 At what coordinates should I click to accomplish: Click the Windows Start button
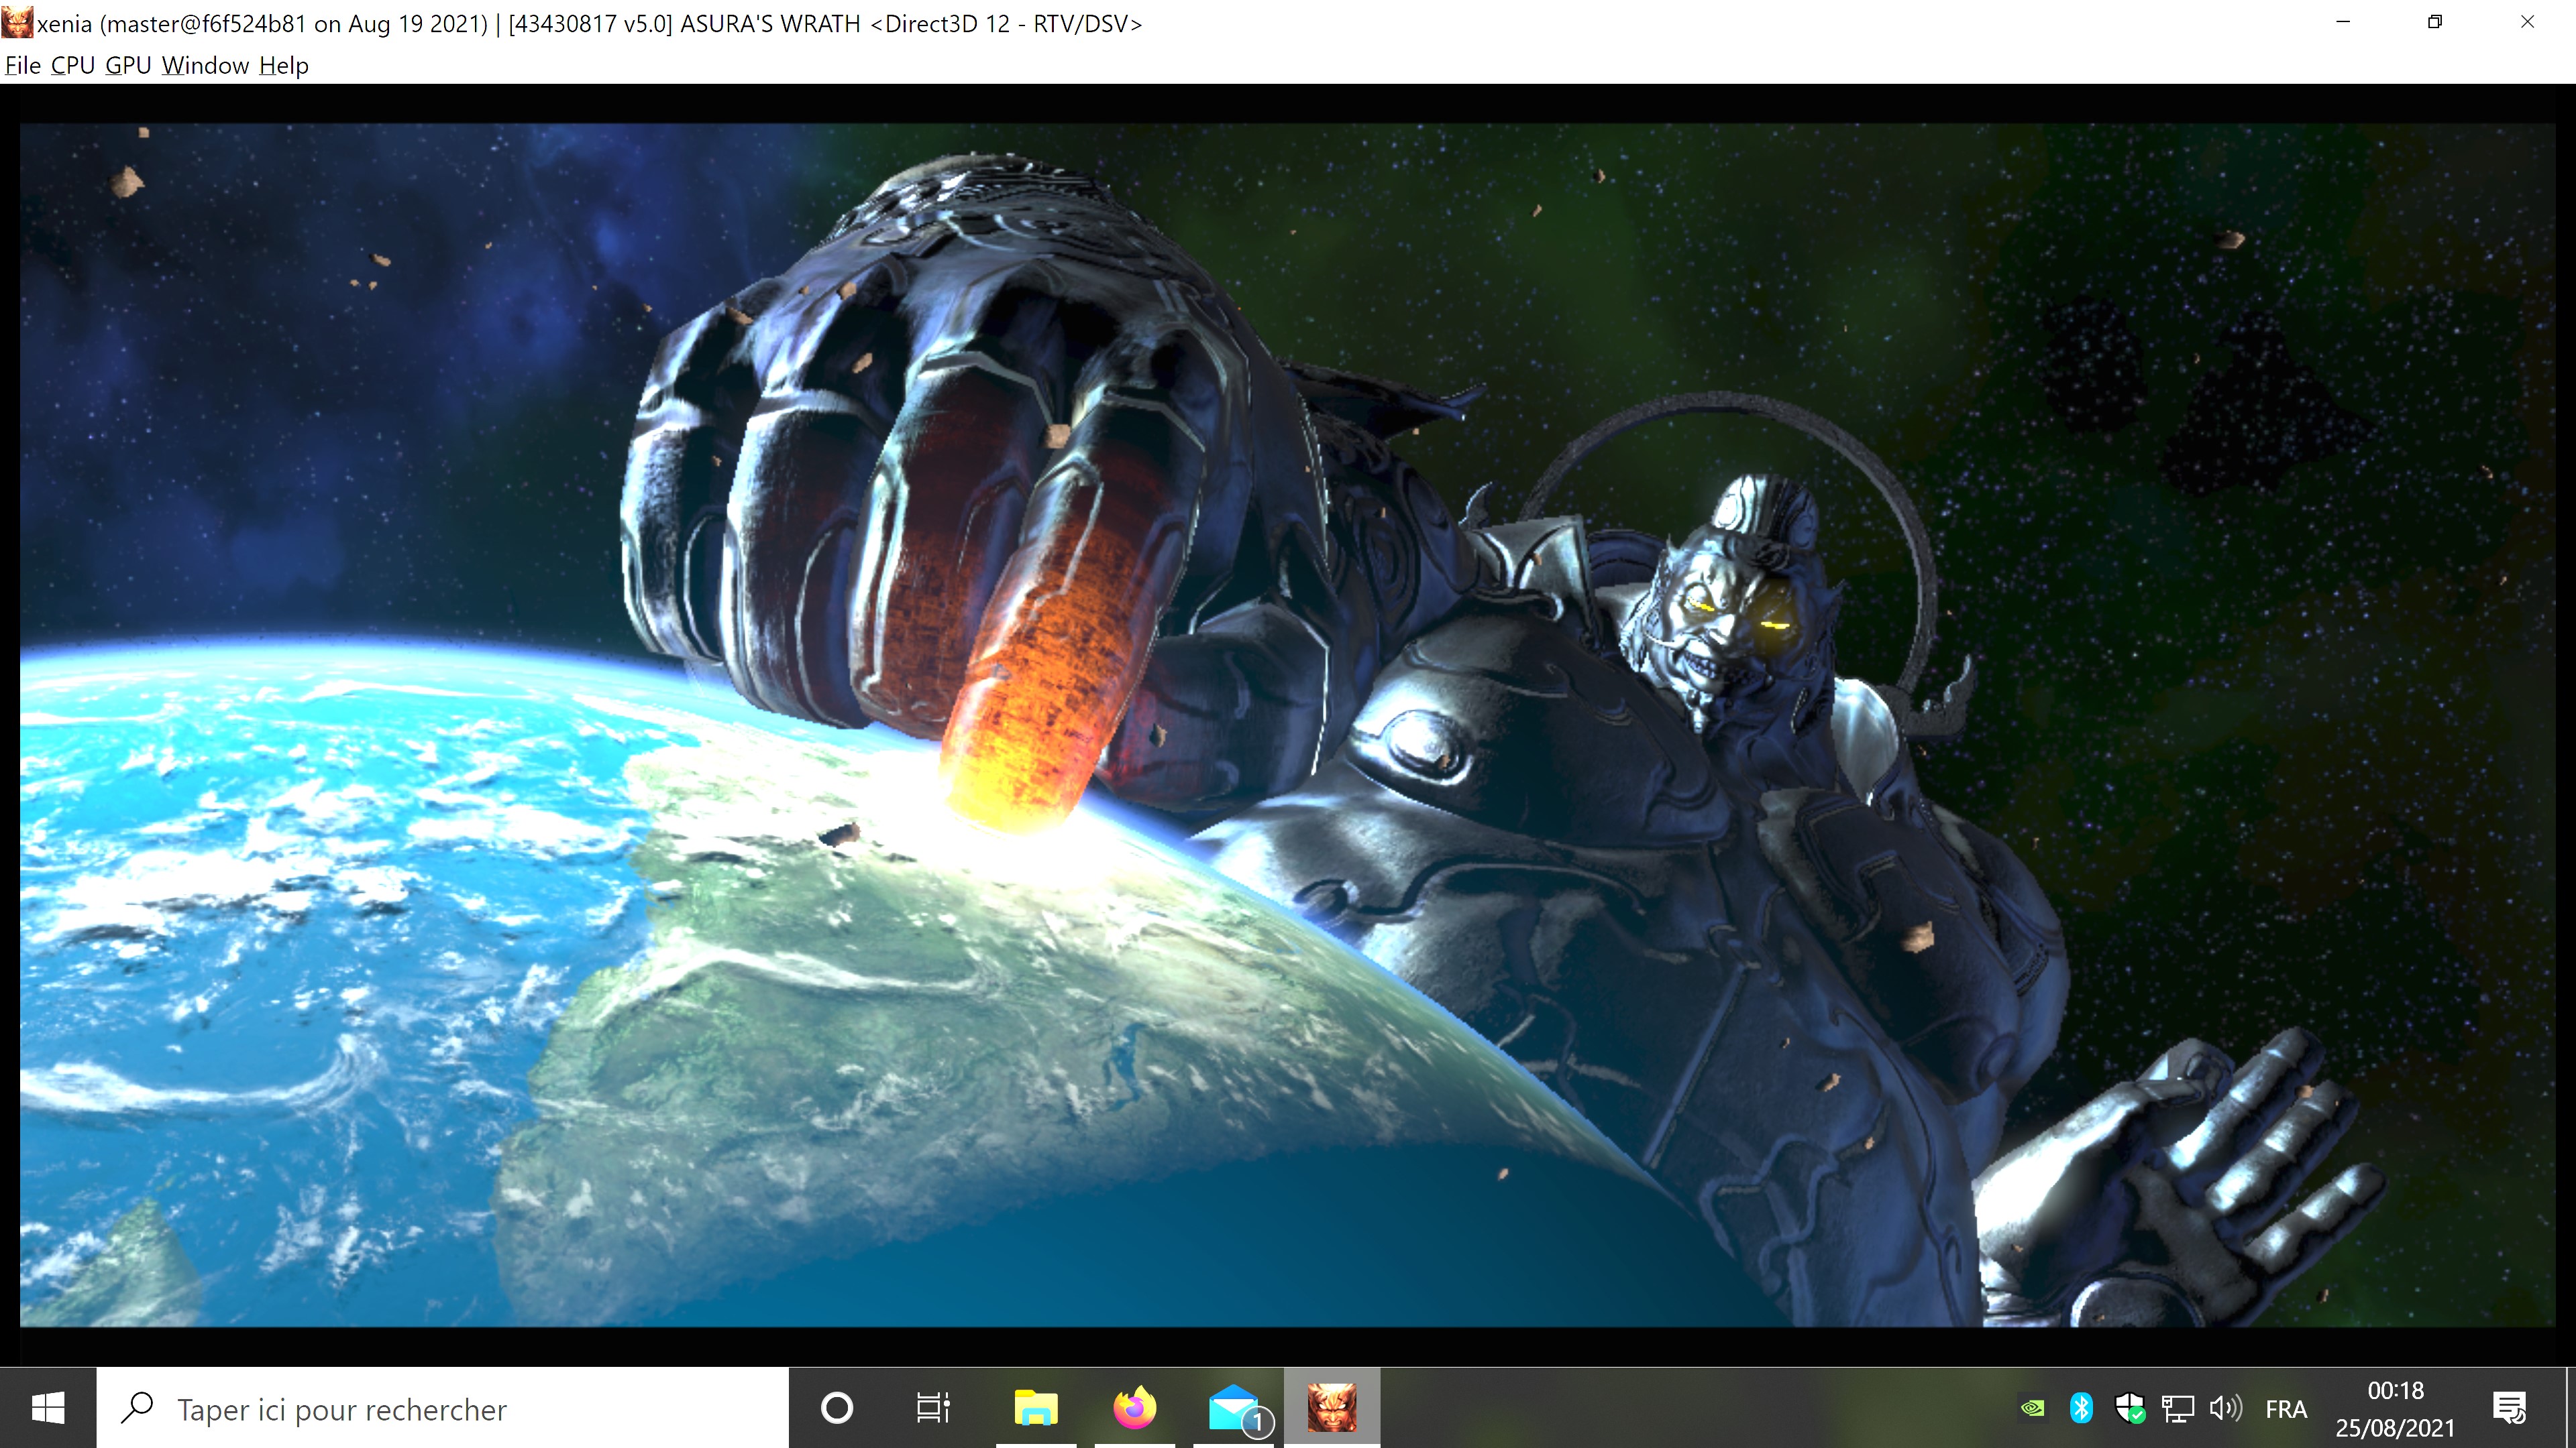(x=47, y=1409)
